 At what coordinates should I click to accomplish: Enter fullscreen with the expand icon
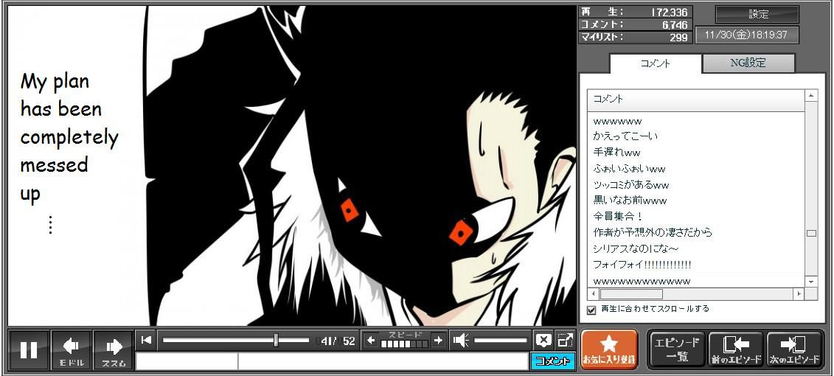pyautogui.click(x=565, y=340)
